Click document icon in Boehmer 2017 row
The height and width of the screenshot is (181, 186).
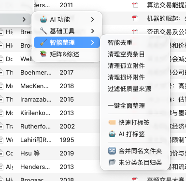1,72
